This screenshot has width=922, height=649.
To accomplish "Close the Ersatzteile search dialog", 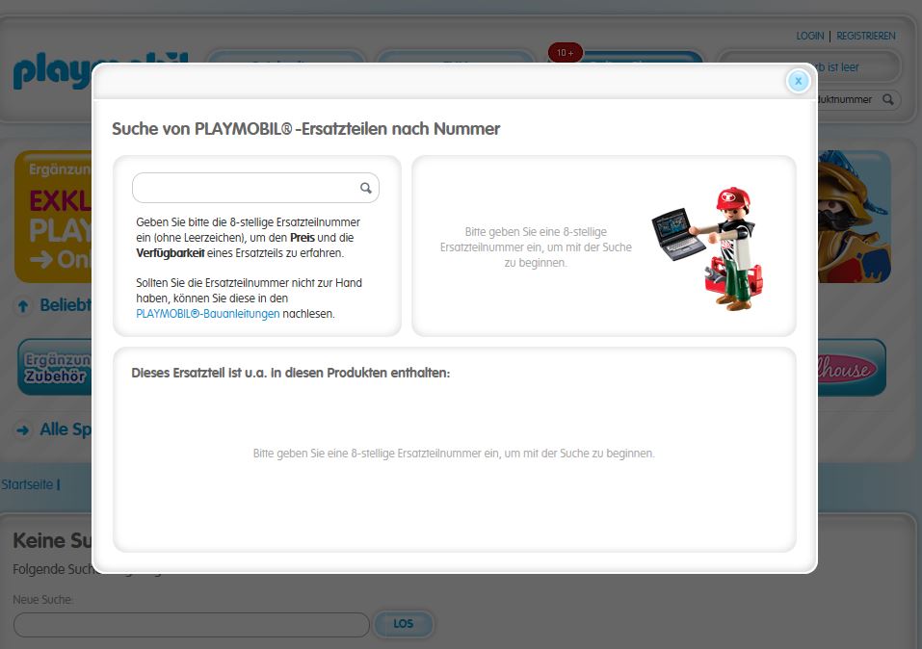I will pos(798,81).
